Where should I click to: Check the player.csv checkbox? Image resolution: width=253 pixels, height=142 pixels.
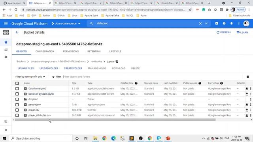tap(17, 110)
